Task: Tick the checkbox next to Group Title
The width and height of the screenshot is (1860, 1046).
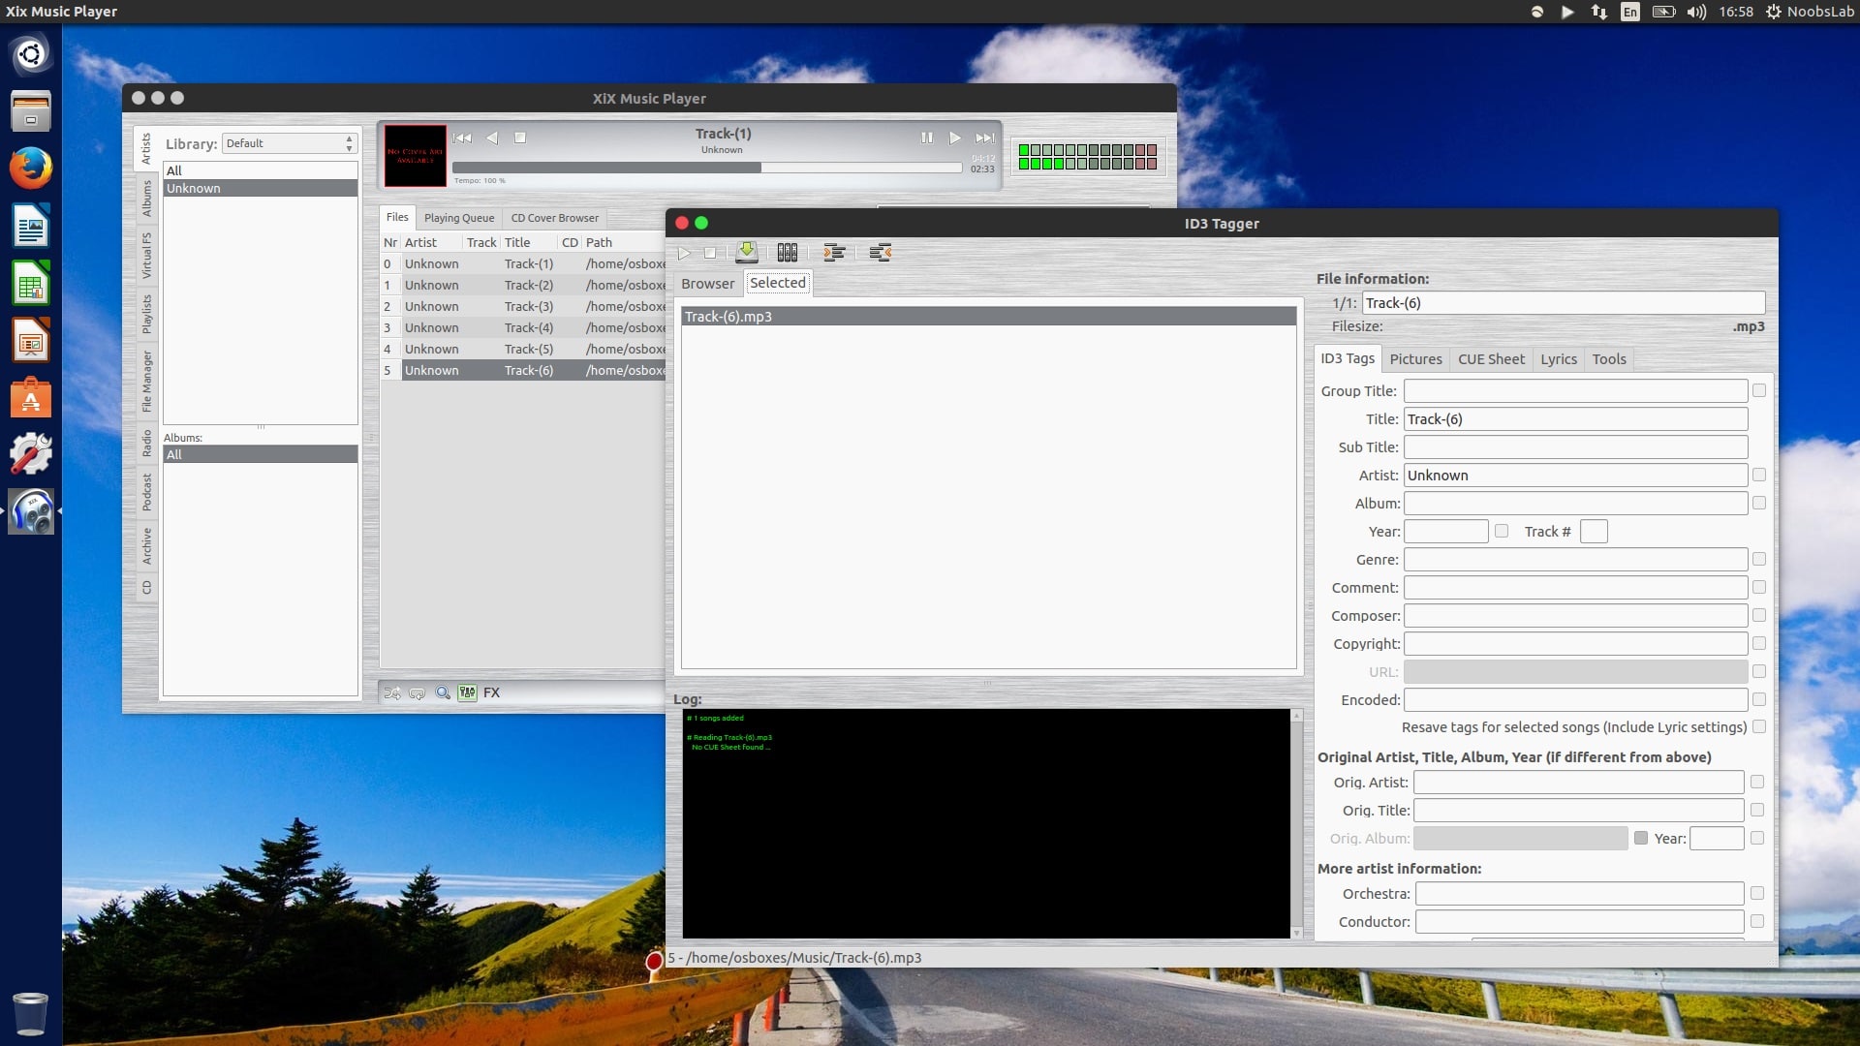Action: 1759,390
